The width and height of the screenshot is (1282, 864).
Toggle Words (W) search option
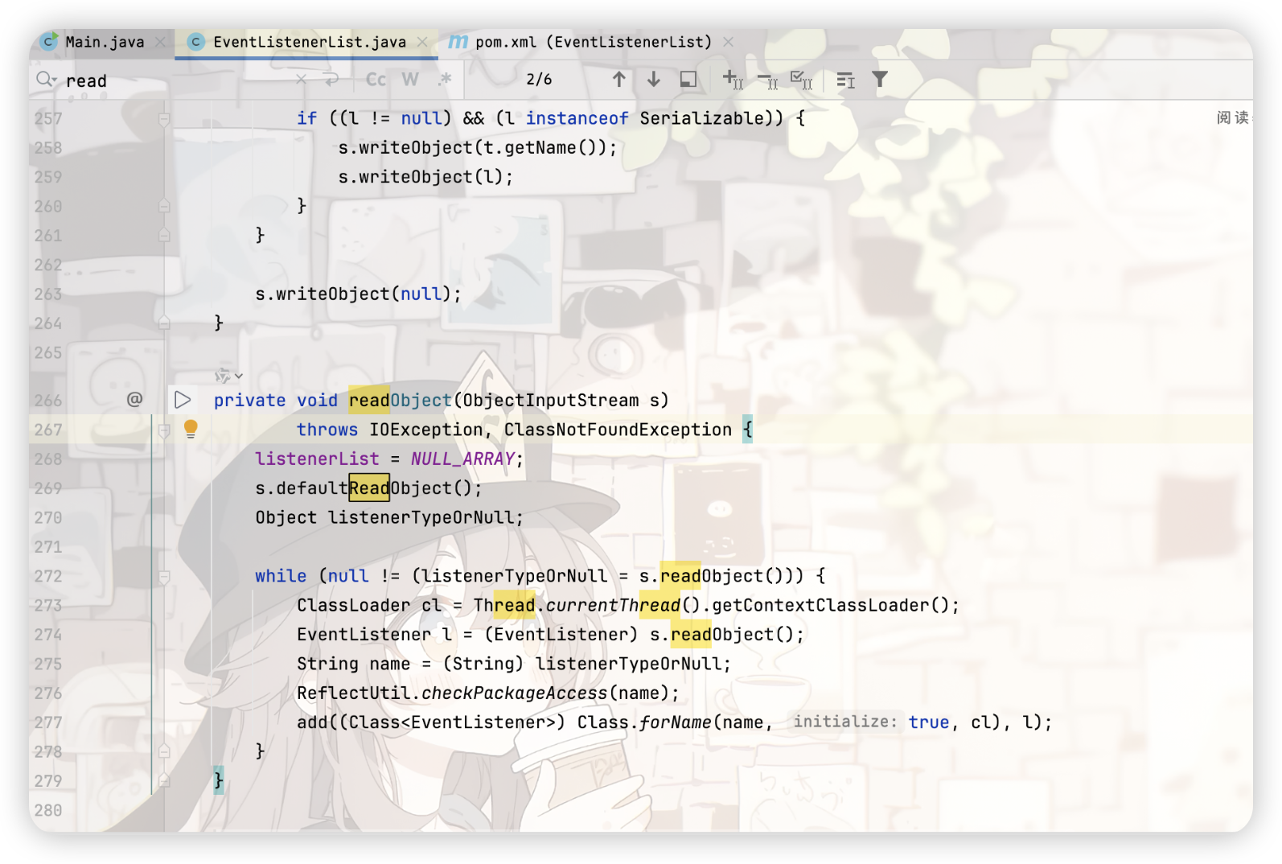click(x=410, y=80)
